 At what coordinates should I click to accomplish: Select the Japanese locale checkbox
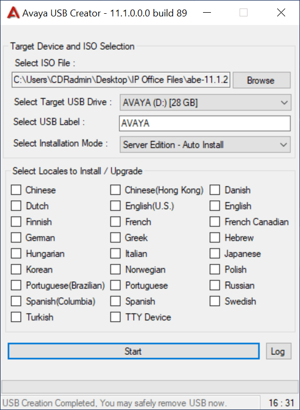click(215, 254)
